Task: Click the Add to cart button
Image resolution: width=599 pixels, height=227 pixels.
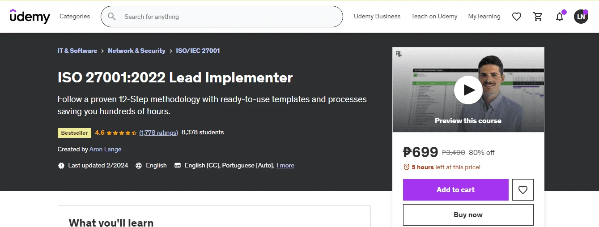Action: (x=456, y=190)
